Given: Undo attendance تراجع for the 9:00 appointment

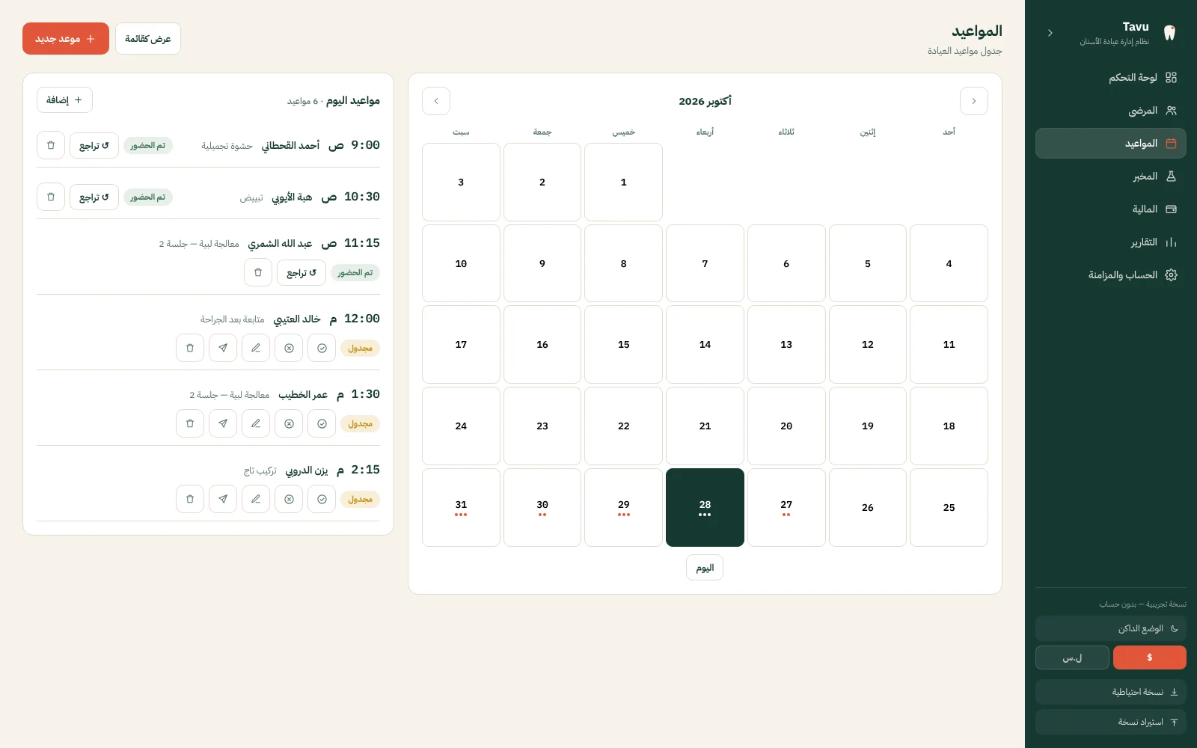Looking at the screenshot, I should coord(94,145).
